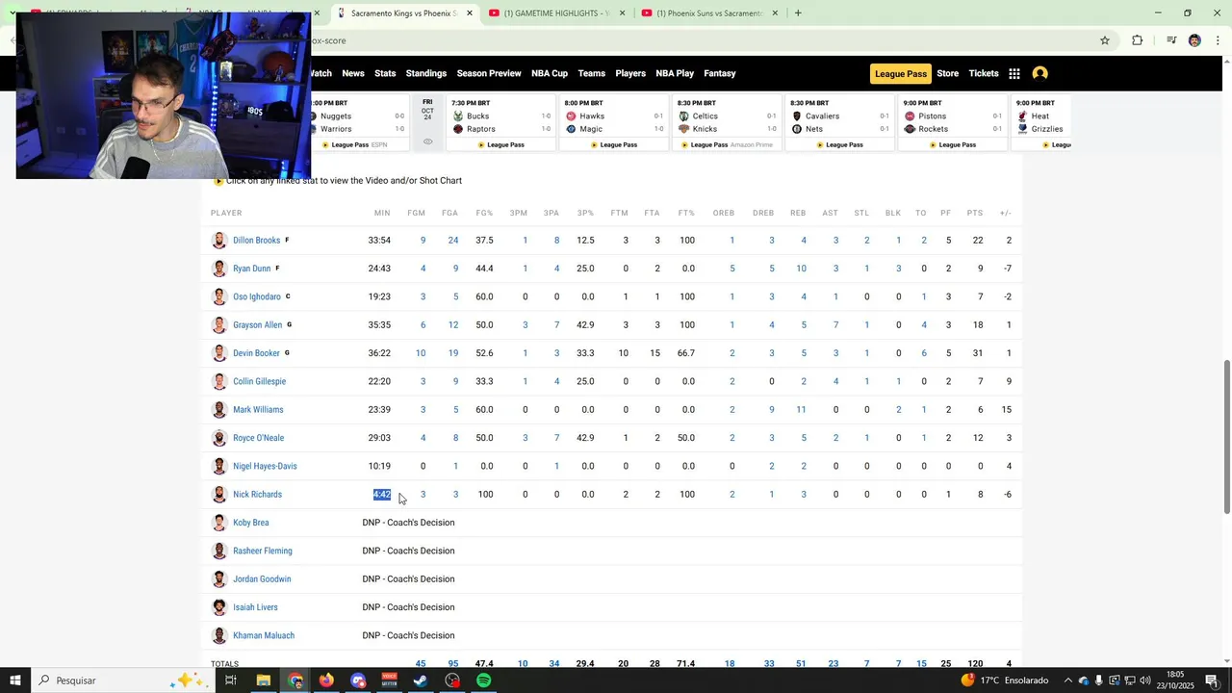Click Grayson Allen's 7 AST stat
This screenshot has width=1232, height=693.
[835, 325]
